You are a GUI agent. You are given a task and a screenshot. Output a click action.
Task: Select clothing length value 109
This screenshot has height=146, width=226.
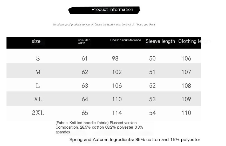(x=186, y=99)
